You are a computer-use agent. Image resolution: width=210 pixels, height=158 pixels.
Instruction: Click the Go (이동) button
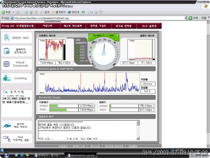coord(193,18)
